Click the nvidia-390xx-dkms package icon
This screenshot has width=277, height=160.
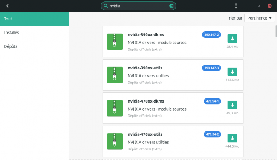tap(115, 42)
